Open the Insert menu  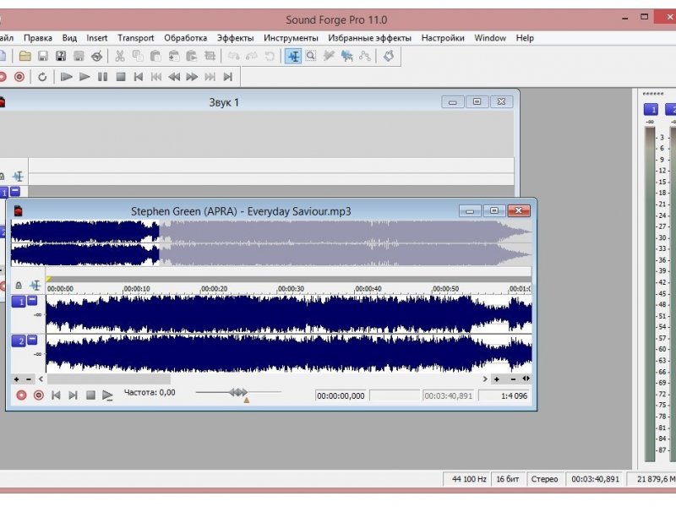(x=96, y=38)
